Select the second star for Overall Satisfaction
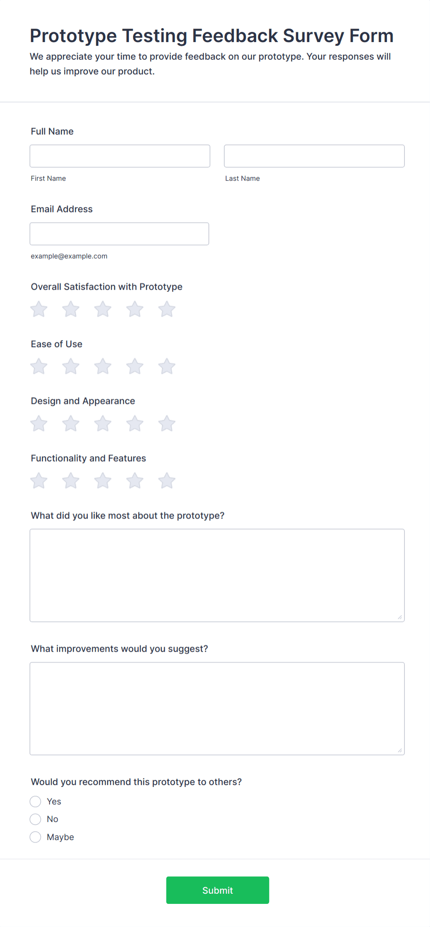The image size is (430, 927). [x=70, y=309]
